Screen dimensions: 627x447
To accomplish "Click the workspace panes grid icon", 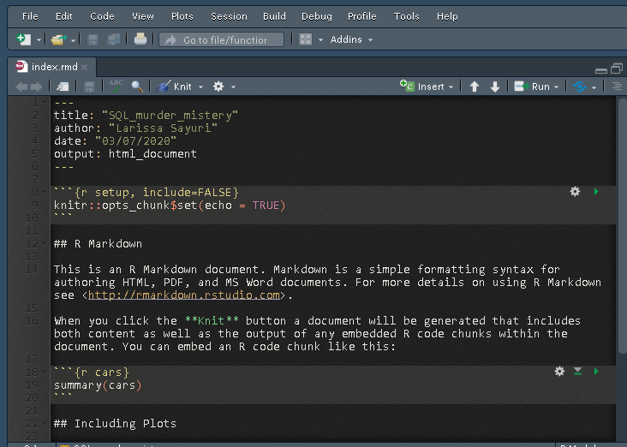I will pos(306,39).
